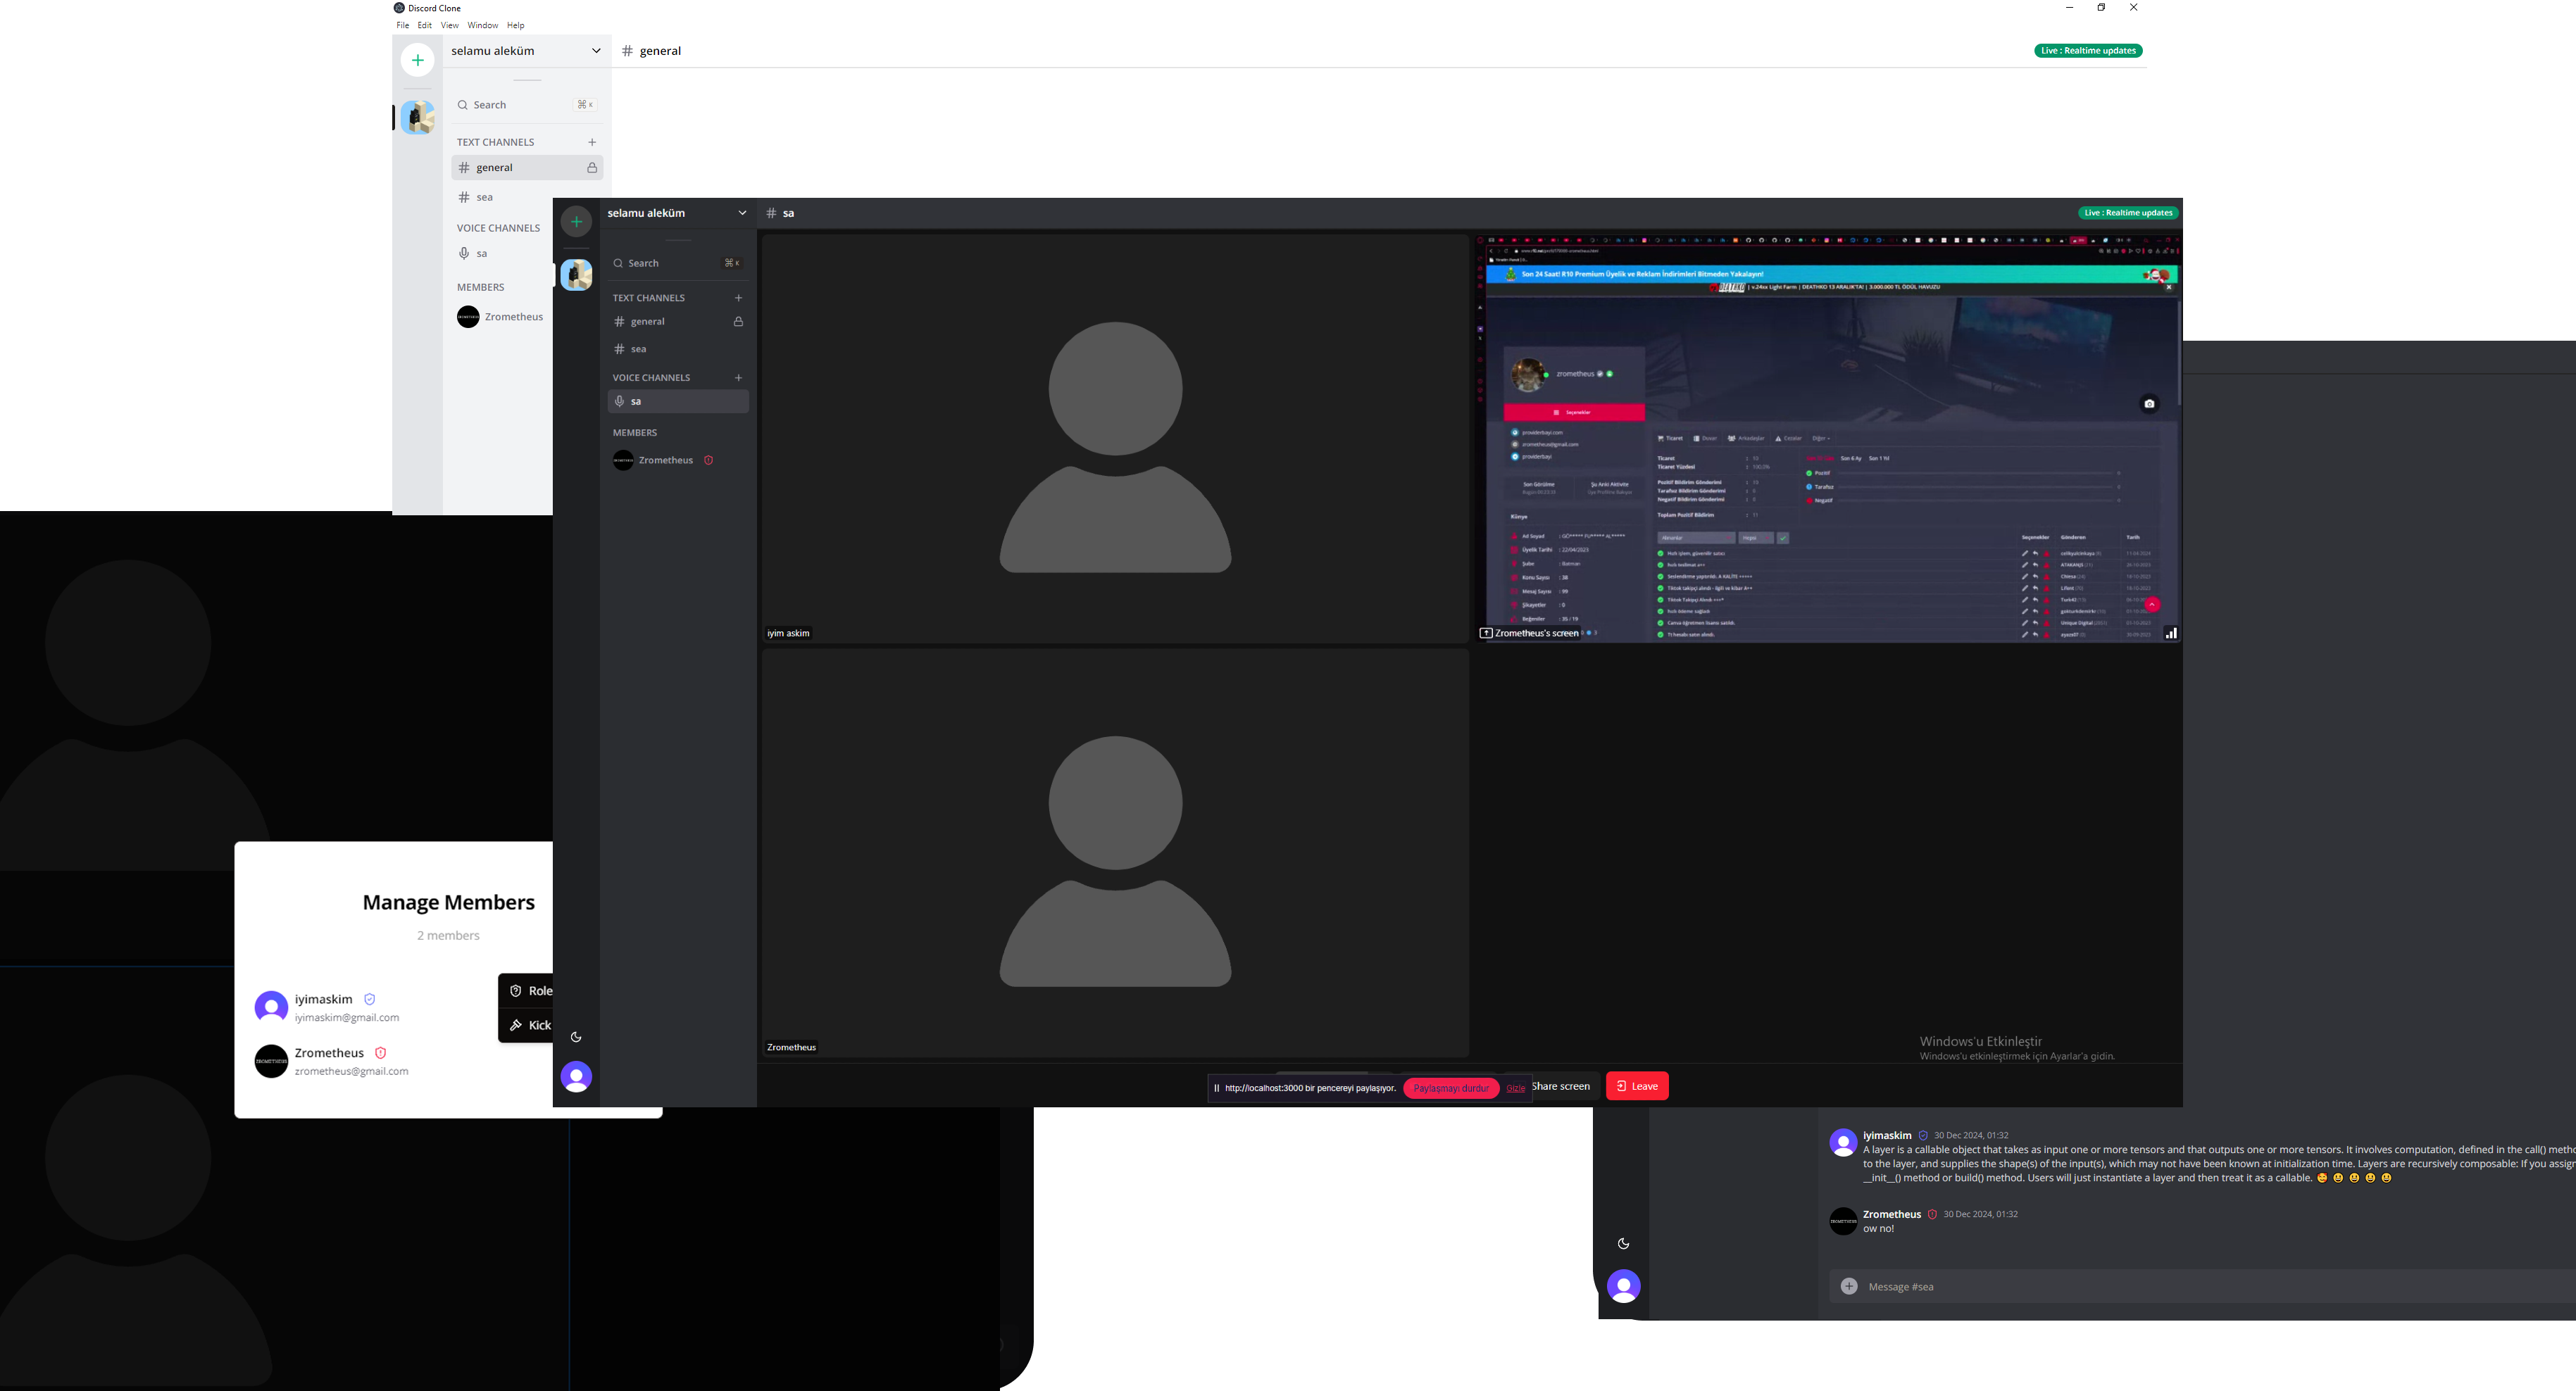Screen dimensions: 2576x1391
Task: Toggle dark mode moon in the voice window
Action: tap(576, 1037)
